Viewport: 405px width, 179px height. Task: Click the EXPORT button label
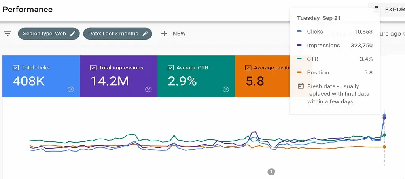coord(394,10)
